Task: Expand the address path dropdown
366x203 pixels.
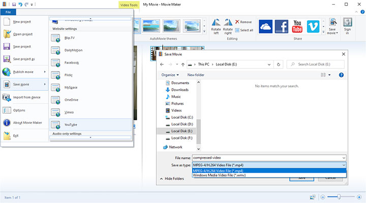Action: click(269, 64)
